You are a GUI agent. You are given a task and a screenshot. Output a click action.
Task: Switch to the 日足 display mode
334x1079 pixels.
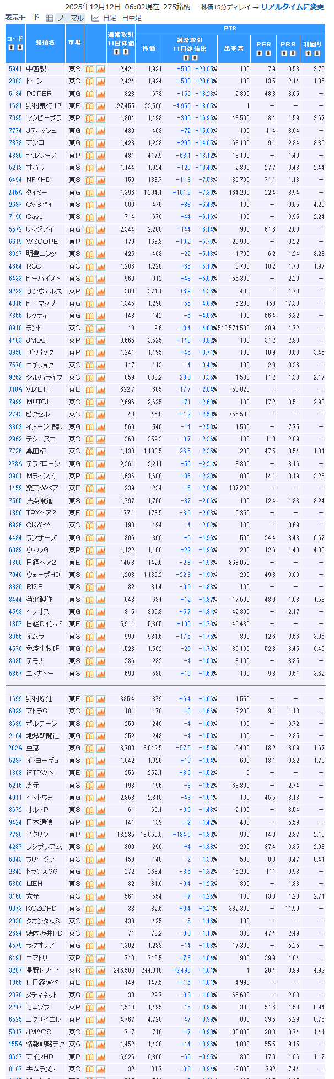pos(110,18)
